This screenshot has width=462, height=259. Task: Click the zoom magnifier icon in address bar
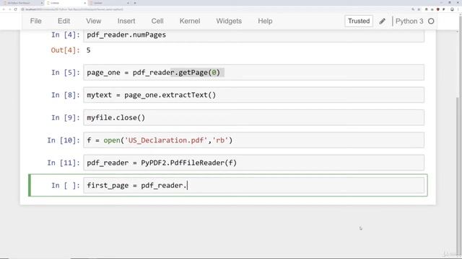click(x=413, y=9)
